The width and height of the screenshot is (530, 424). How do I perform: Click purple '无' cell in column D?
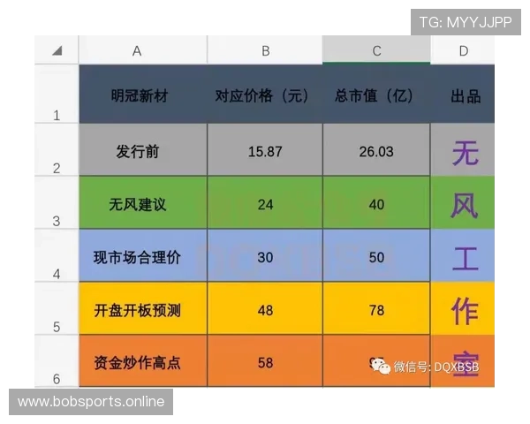coord(463,149)
